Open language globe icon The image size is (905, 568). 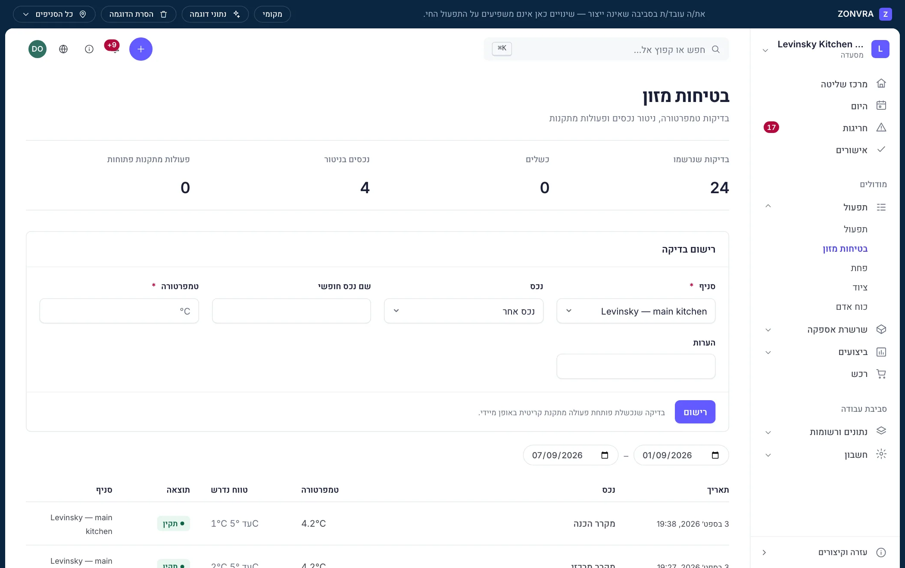click(63, 49)
